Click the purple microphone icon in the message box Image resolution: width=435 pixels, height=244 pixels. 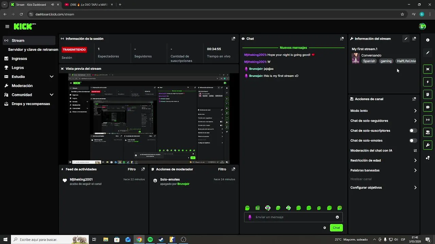[250, 217]
